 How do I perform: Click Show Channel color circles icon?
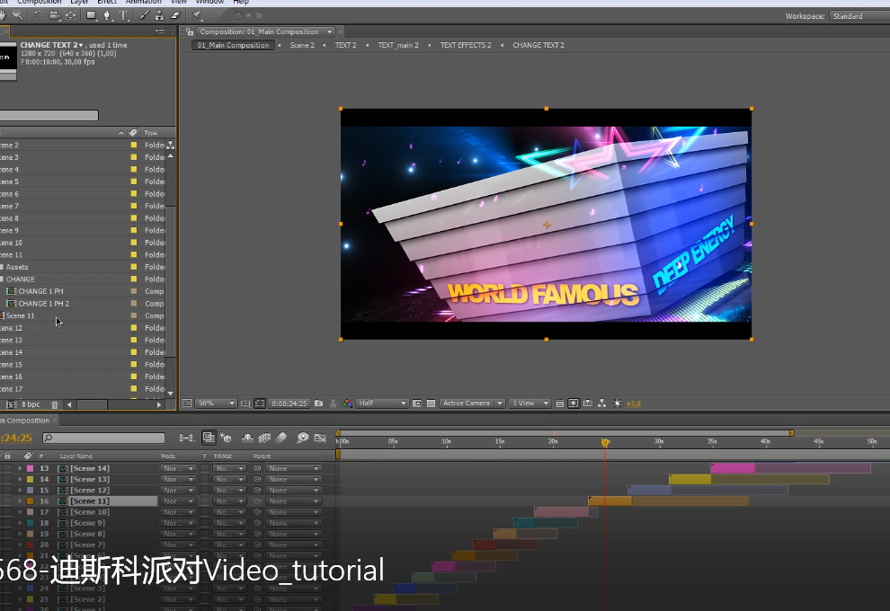(x=347, y=403)
